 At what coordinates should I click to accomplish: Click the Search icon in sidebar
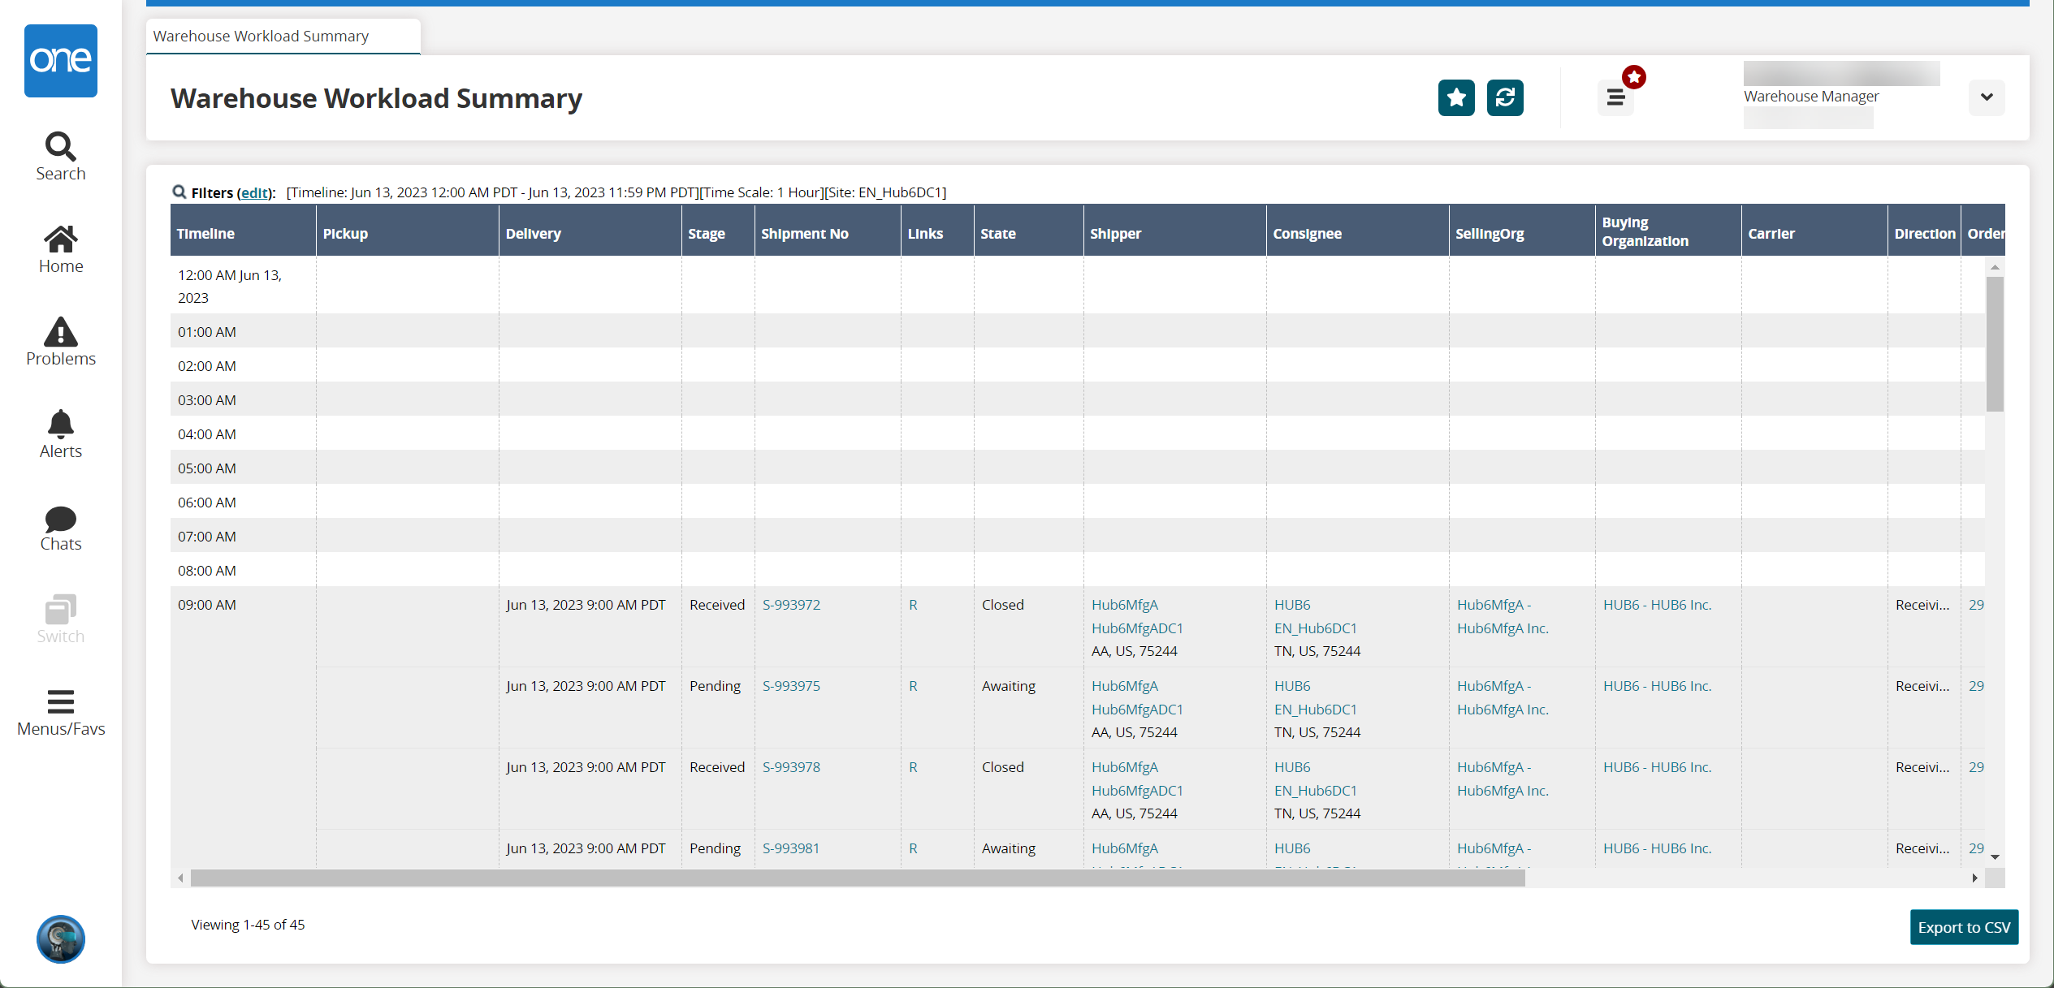coord(59,147)
